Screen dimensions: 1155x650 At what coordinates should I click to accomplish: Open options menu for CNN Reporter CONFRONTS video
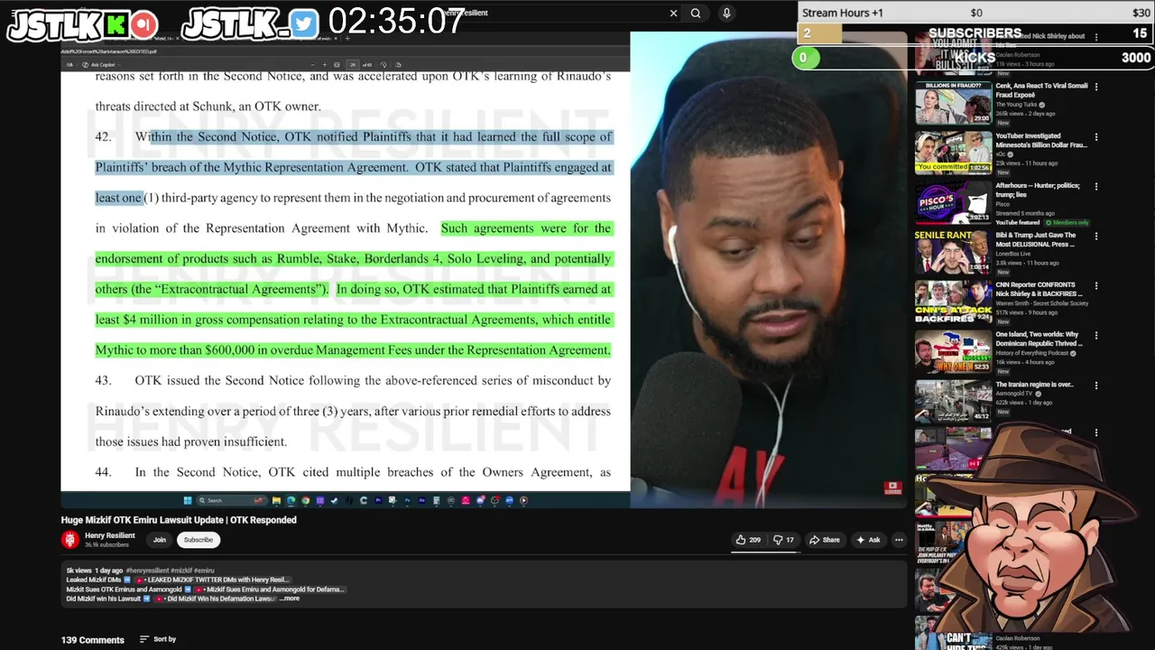coord(1096,285)
